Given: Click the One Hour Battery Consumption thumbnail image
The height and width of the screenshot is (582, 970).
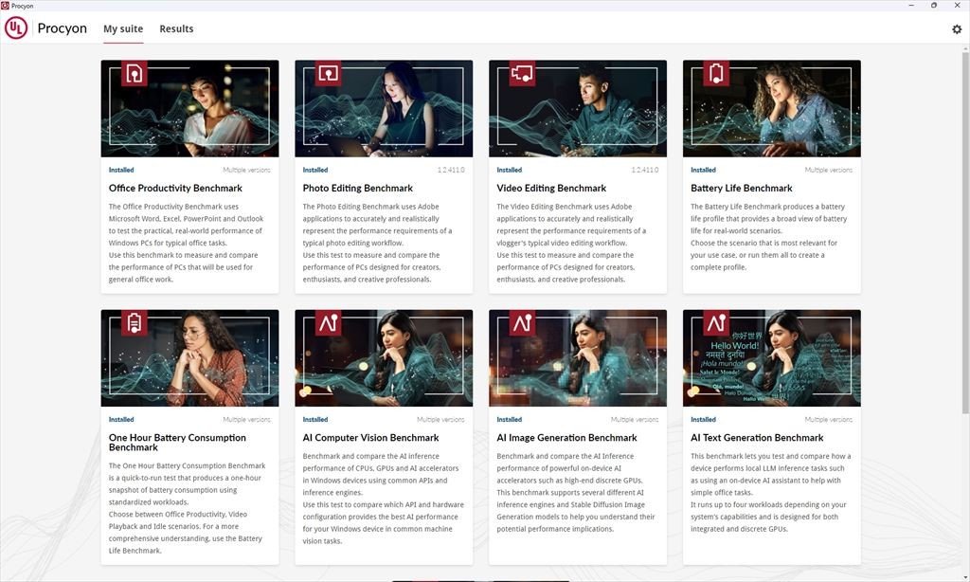Looking at the screenshot, I should coord(189,358).
